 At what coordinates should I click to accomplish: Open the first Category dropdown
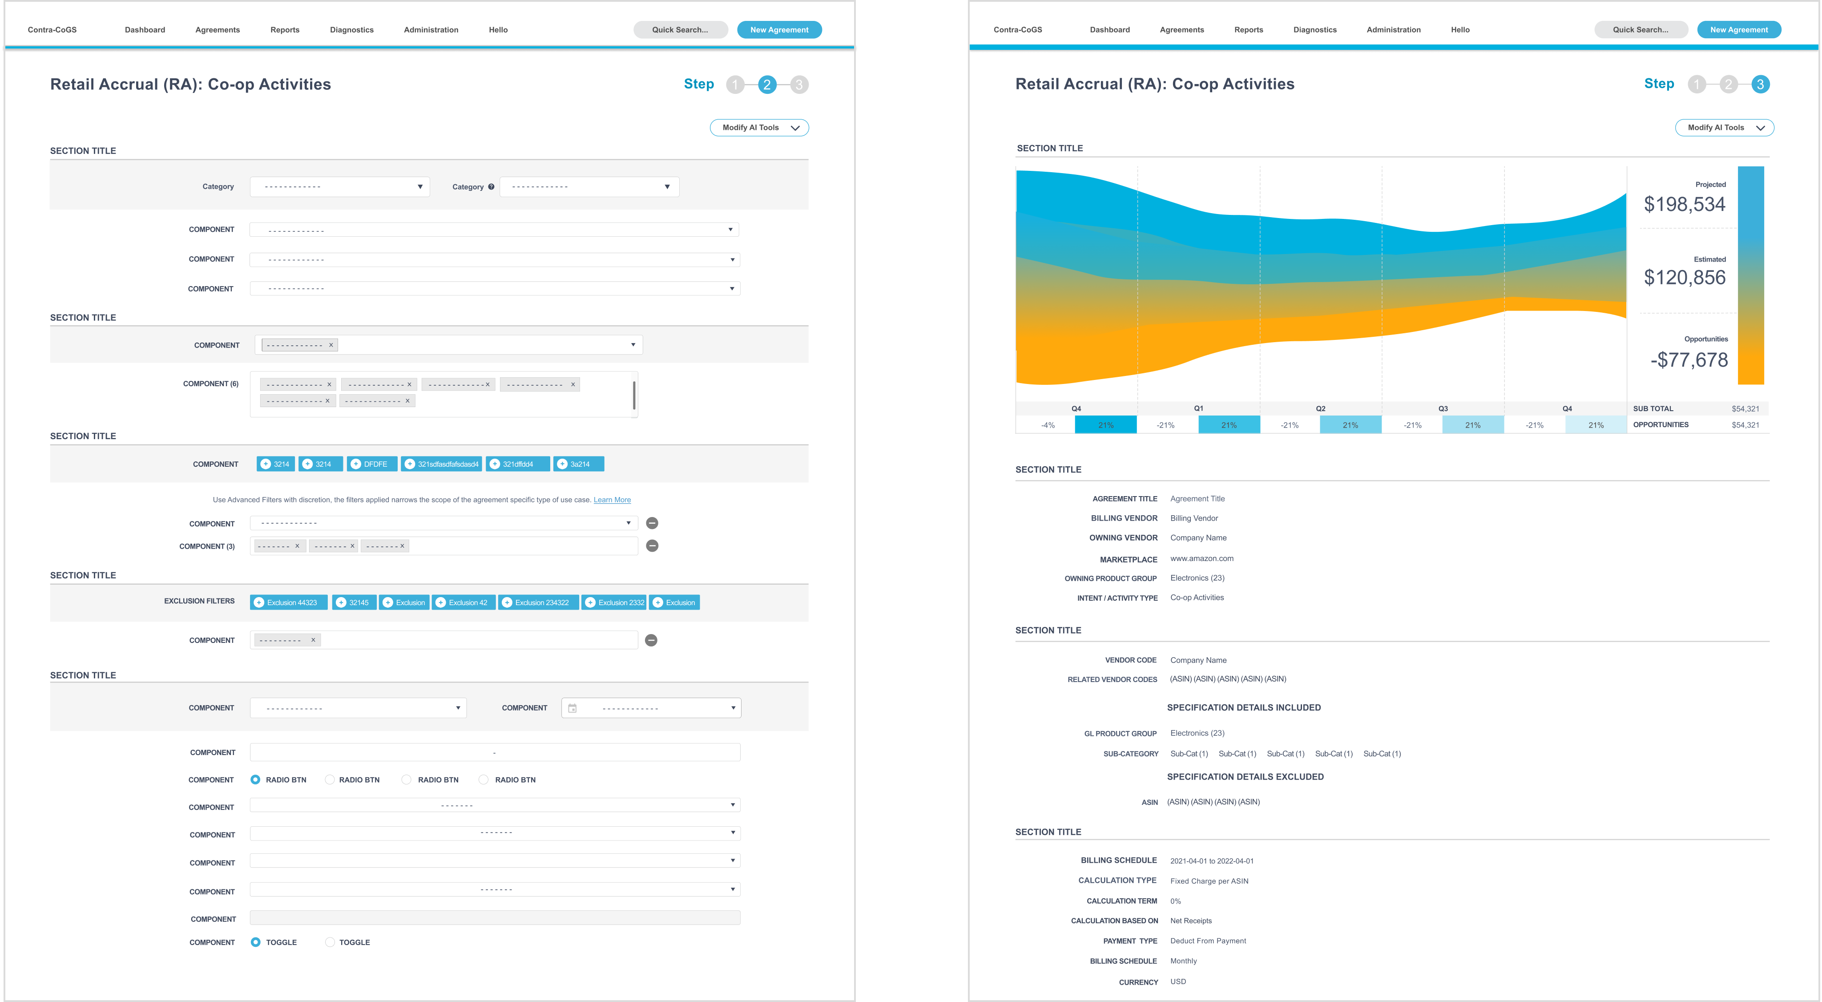coord(339,187)
